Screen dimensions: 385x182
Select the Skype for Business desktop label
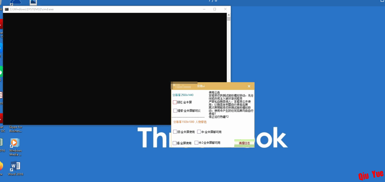(x=16, y=129)
